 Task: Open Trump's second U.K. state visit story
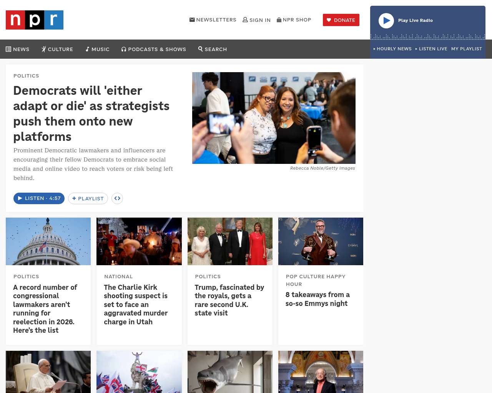[229, 300]
